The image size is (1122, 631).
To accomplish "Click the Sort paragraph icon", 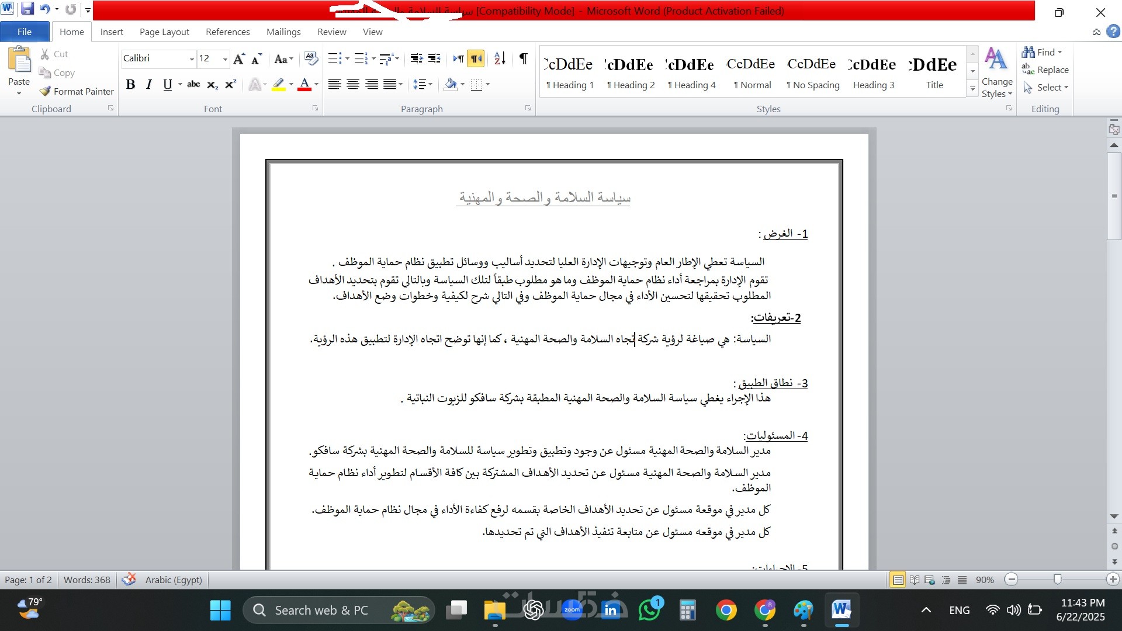I will [499, 58].
